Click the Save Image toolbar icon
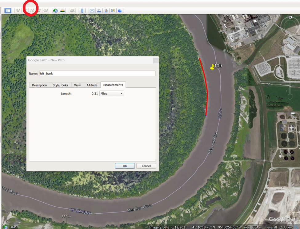 click(x=106, y=10)
